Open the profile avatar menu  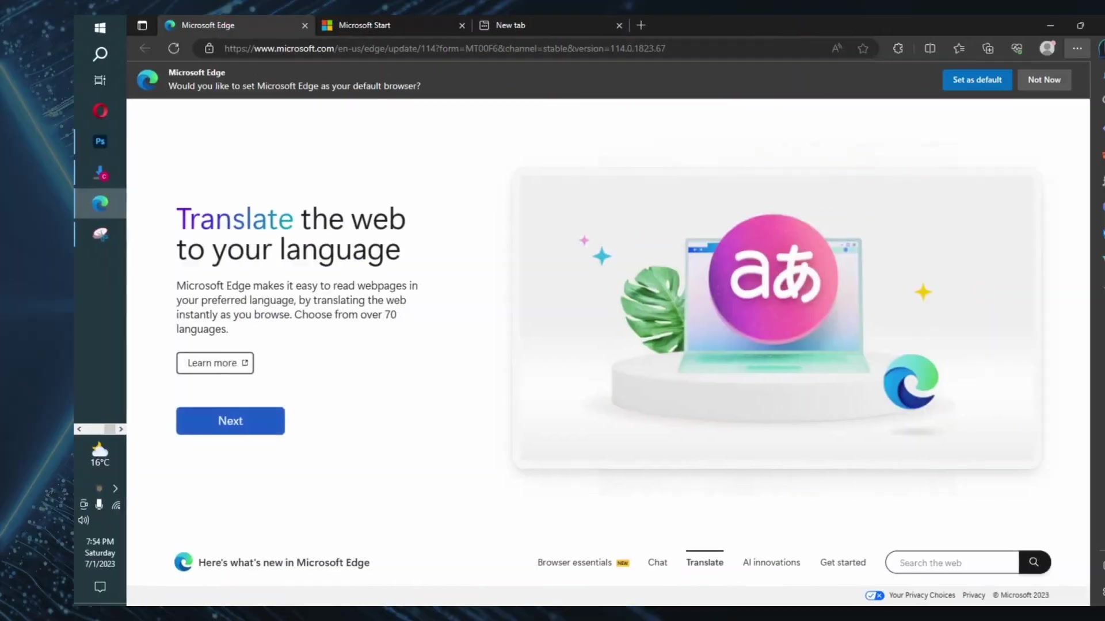tap(1047, 48)
